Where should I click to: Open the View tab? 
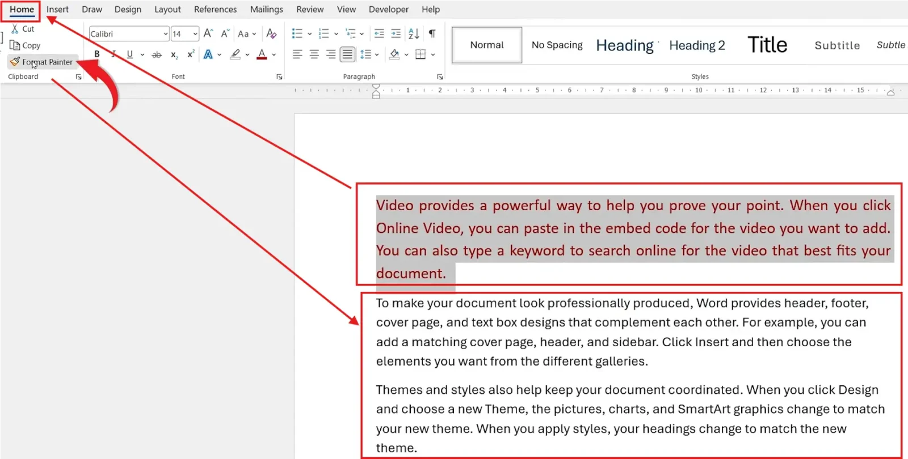(x=346, y=9)
